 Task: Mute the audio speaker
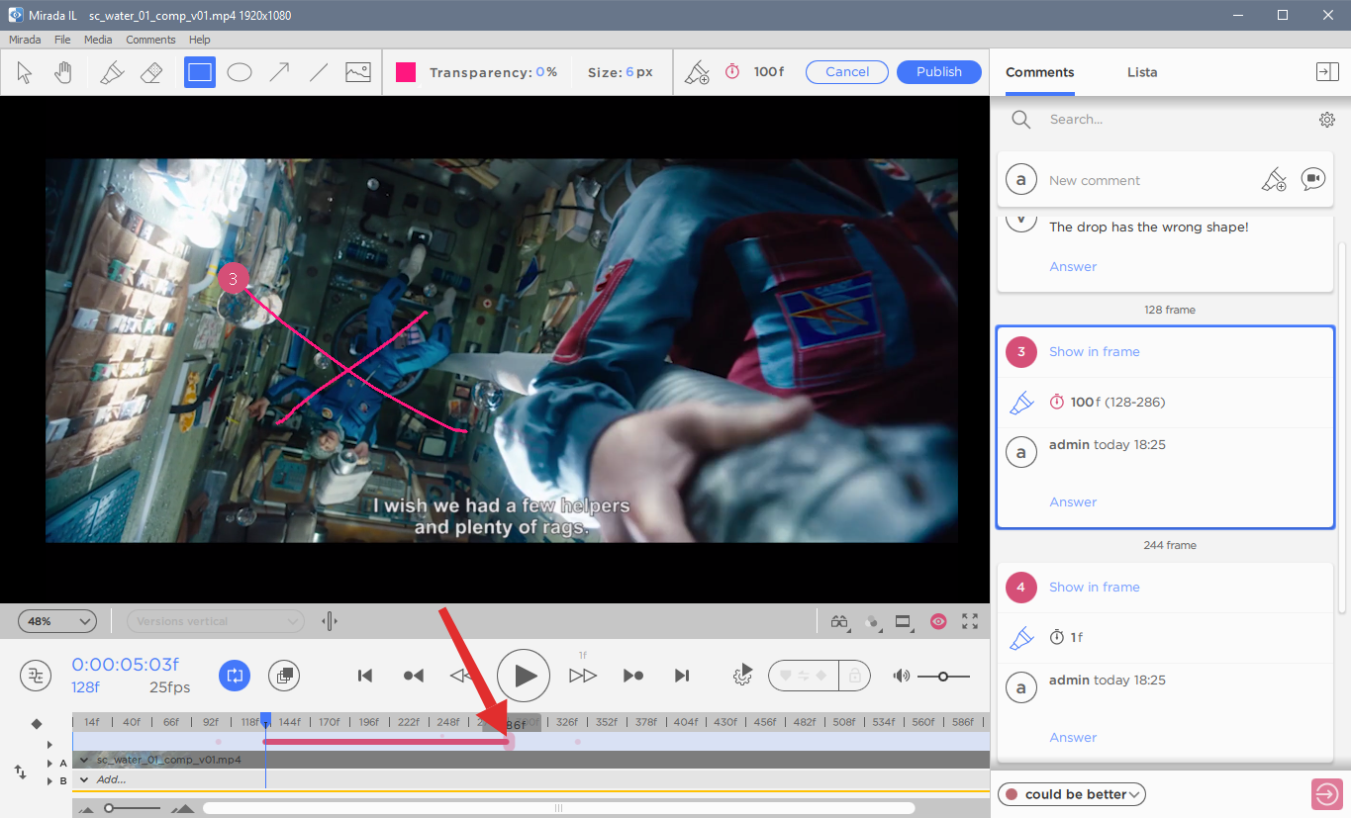(x=902, y=676)
